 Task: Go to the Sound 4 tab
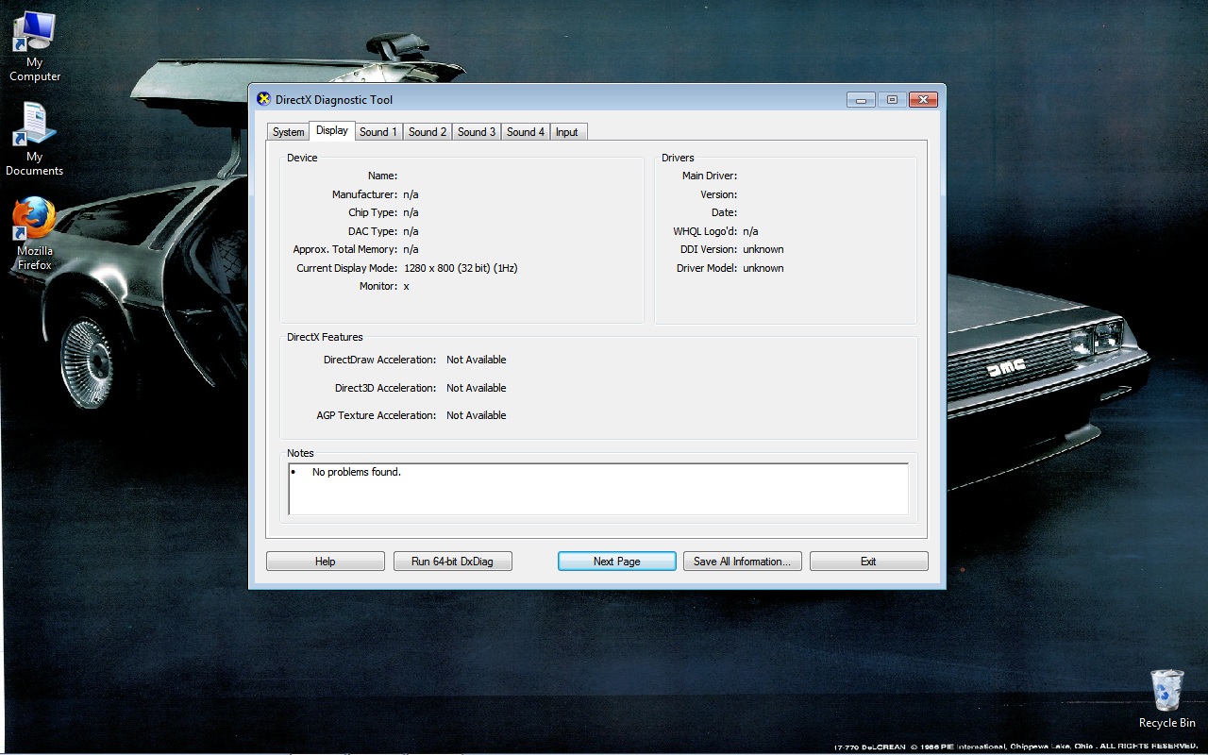pos(526,132)
